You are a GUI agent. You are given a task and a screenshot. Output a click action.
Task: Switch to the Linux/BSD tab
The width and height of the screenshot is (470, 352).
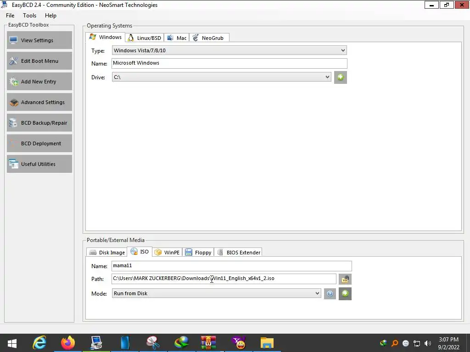[x=145, y=38]
